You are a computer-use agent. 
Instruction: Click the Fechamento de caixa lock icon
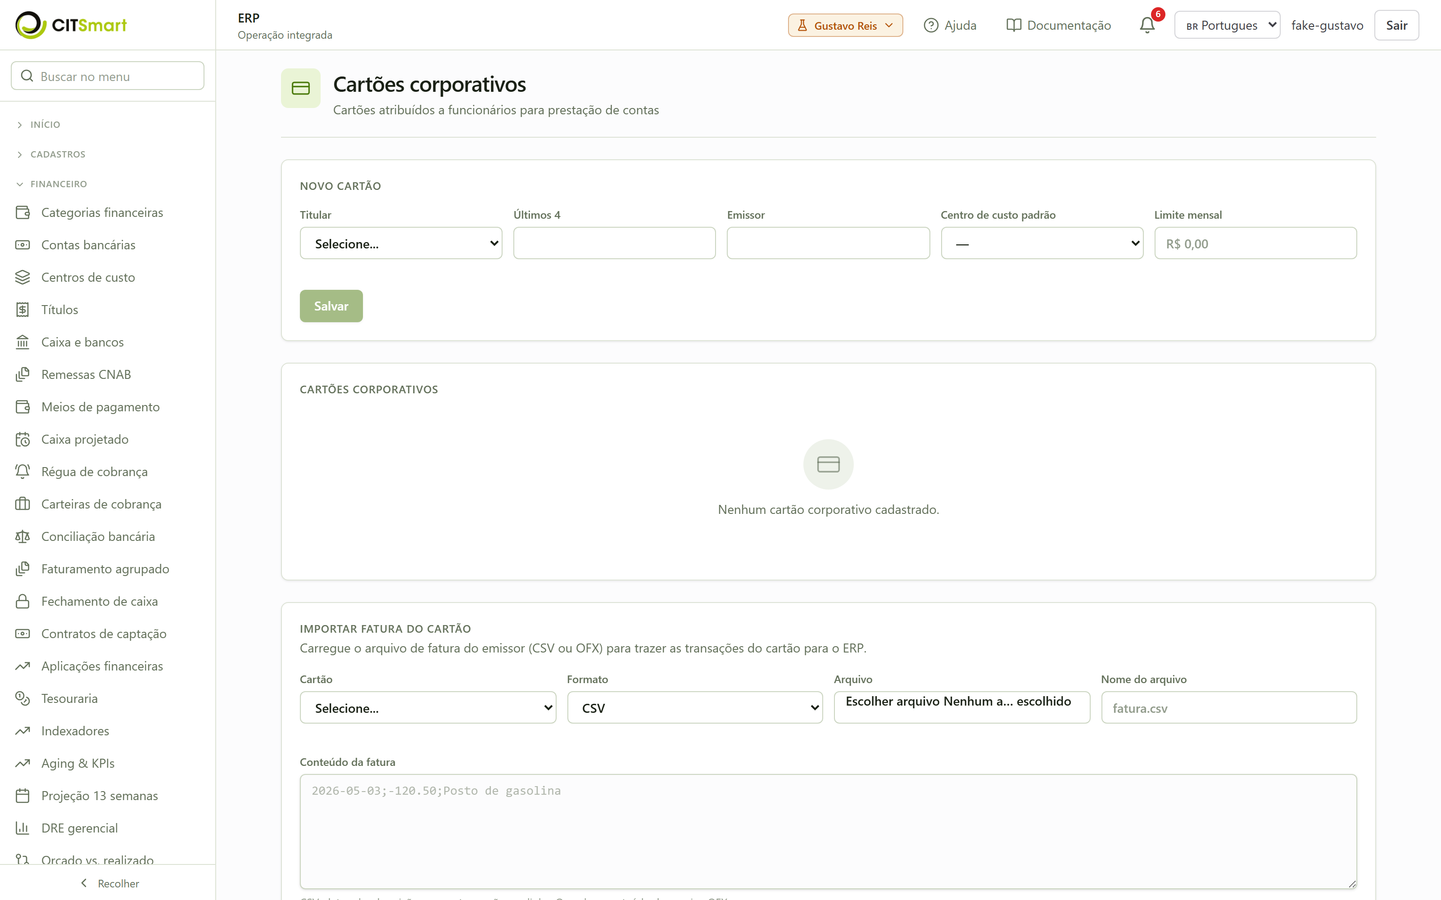[23, 601]
